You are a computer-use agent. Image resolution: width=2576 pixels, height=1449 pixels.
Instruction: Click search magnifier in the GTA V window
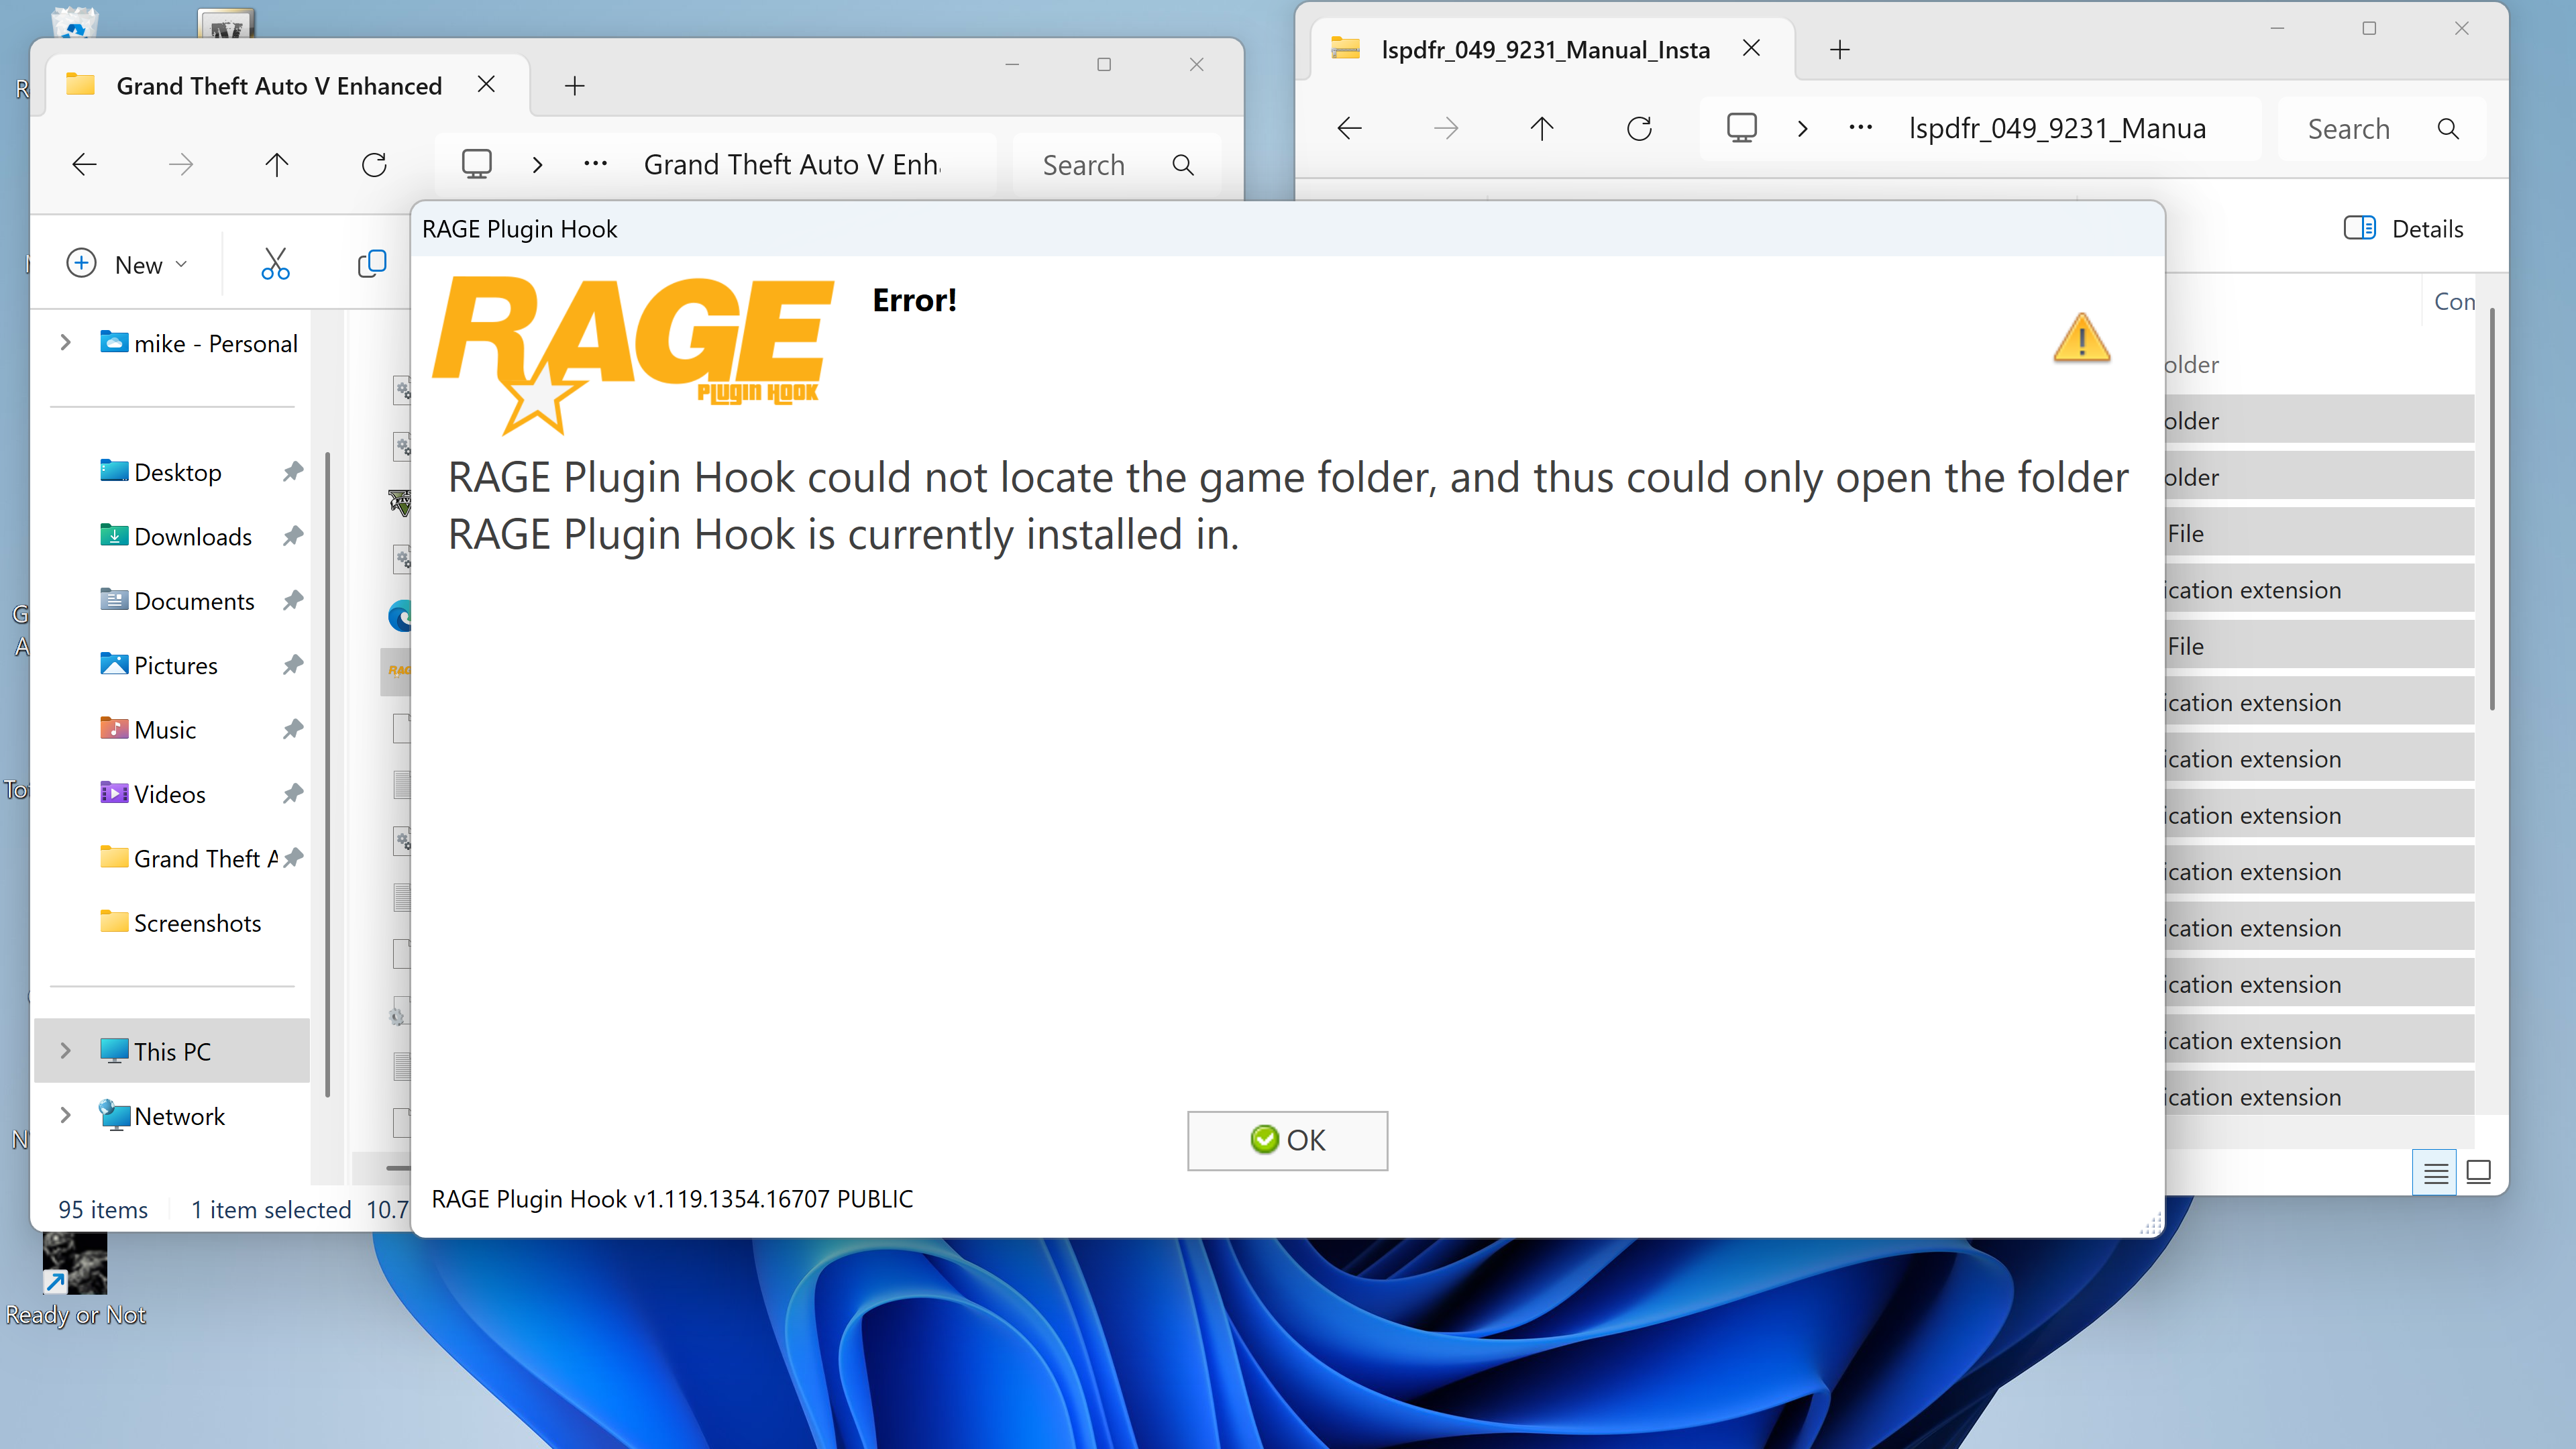click(x=1183, y=165)
